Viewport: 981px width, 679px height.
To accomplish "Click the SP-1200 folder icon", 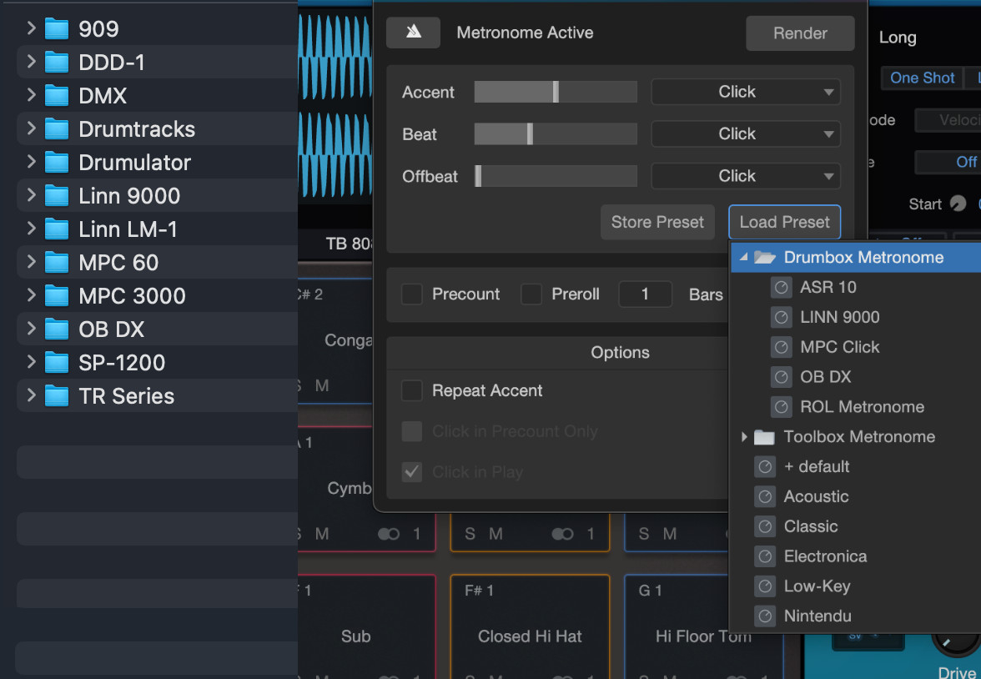I will click(57, 362).
